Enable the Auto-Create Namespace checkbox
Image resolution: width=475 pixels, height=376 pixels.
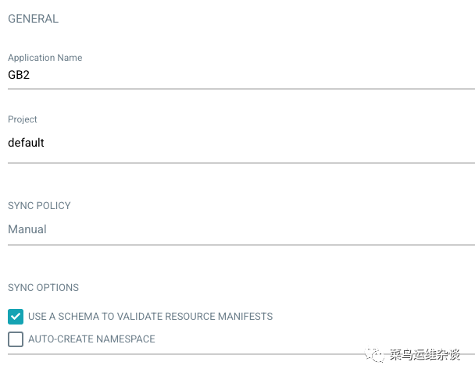click(x=16, y=339)
